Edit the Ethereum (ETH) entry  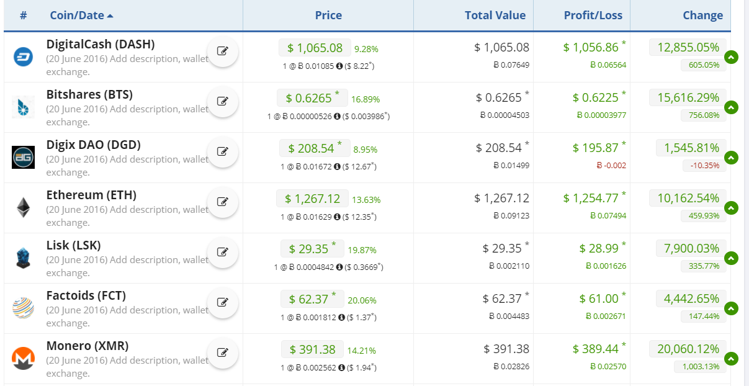[222, 202]
